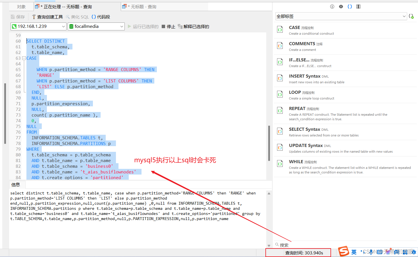Select the SELECT Syntax snippet entry
Screen dimensions: 418x257
click(345, 132)
